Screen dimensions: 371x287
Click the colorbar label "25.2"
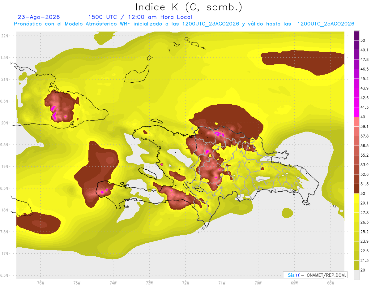[x=365, y=232]
